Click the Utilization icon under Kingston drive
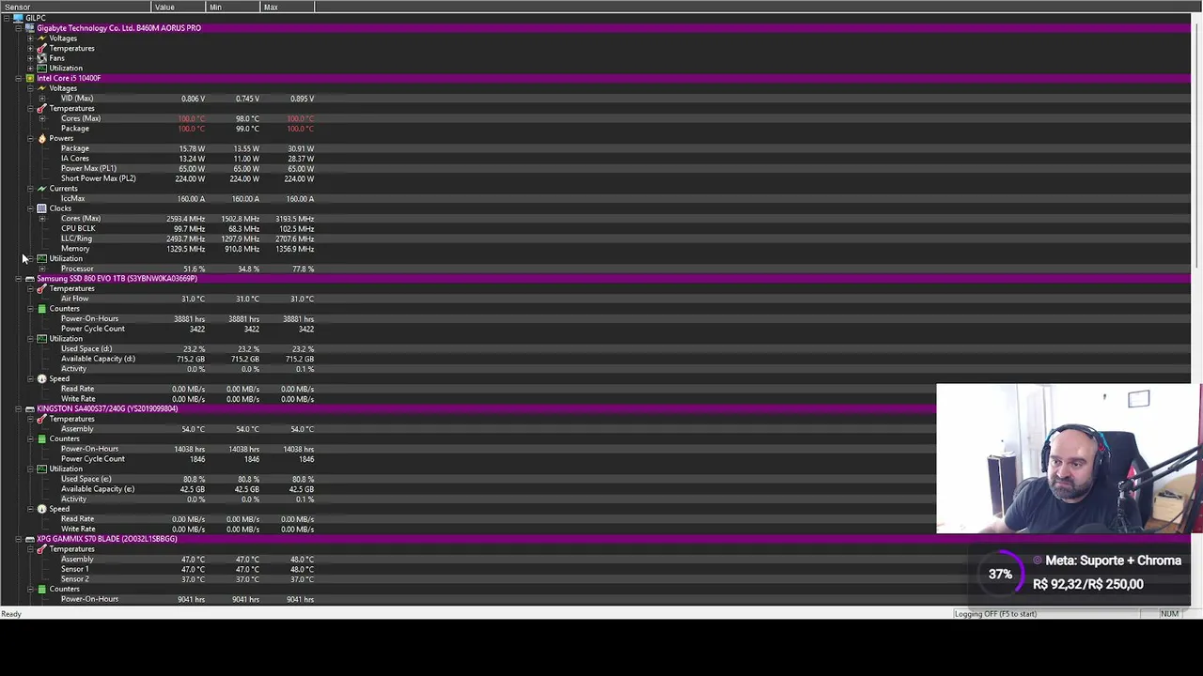 41,469
